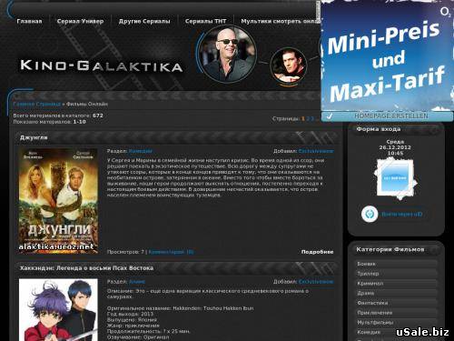Open the Джунгли entry's uploader (Добавил) profile link
Screen dimensions: 454x341
click(x=316, y=151)
